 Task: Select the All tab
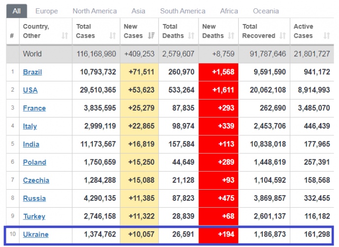coord(17,11)
